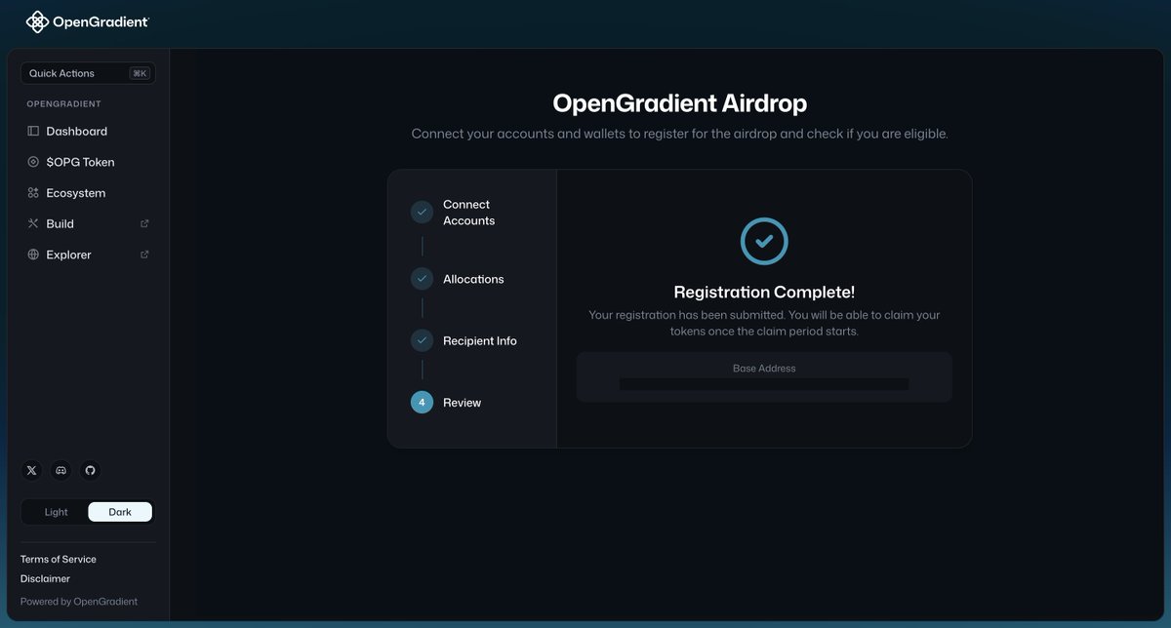The height and width of the screenshot is (628, 1171).
Task: Open the Discord community icon
Action: [61, 470]
